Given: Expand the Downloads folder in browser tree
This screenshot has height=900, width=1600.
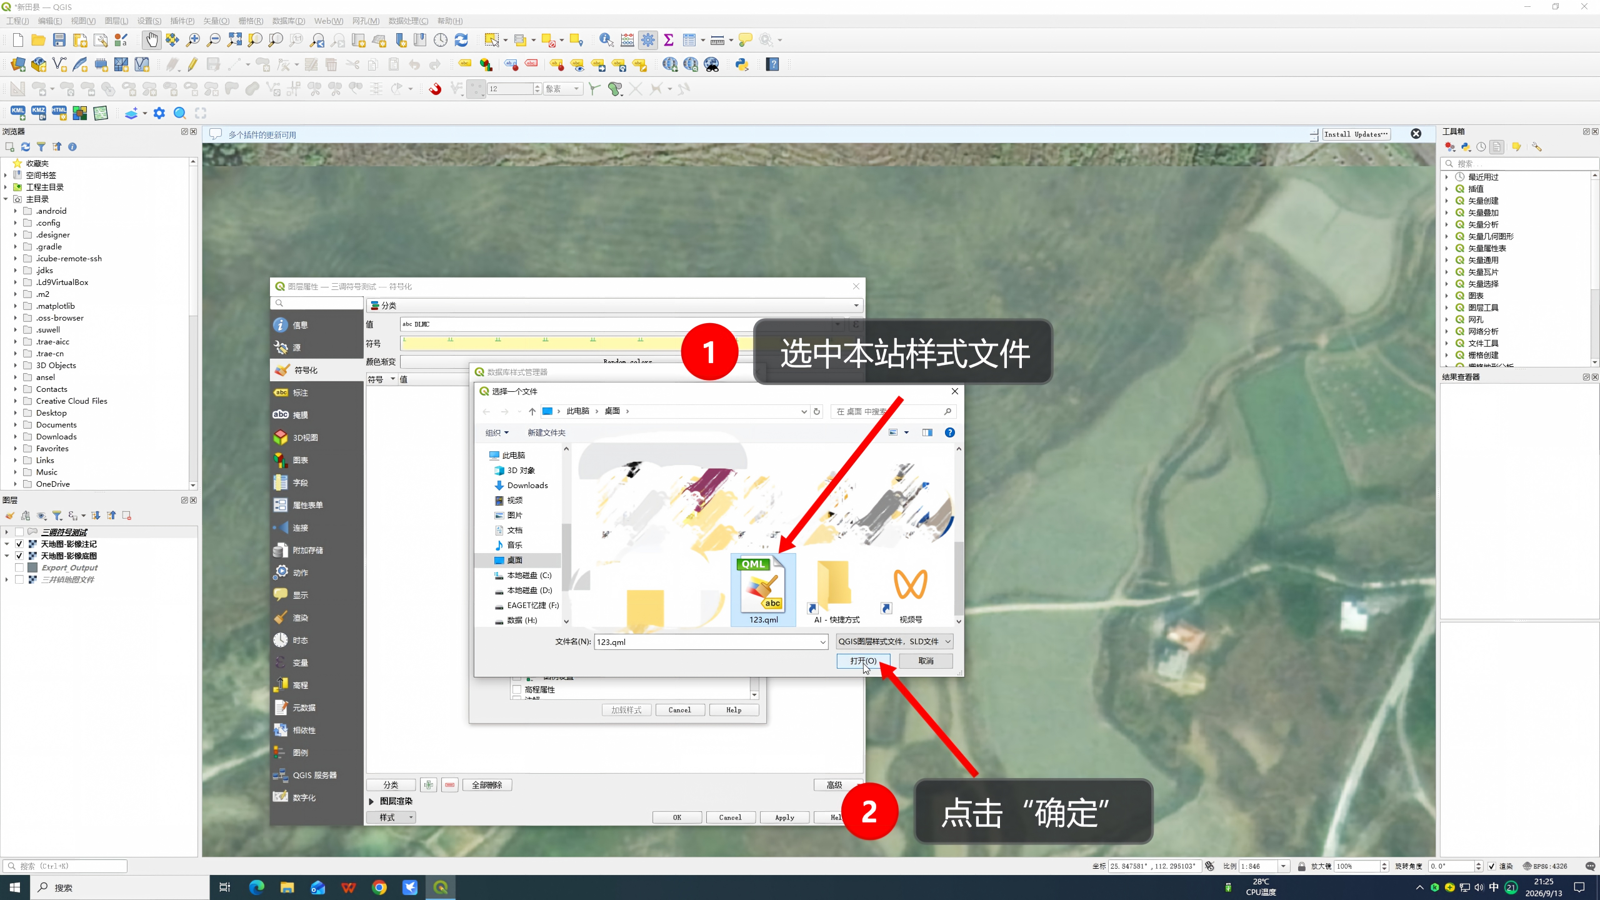Looking at the screenshot, I should pos(16,436).
